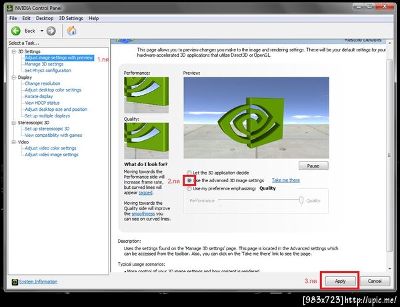Follow the 'Take me there' link

[x=286, y=180]
